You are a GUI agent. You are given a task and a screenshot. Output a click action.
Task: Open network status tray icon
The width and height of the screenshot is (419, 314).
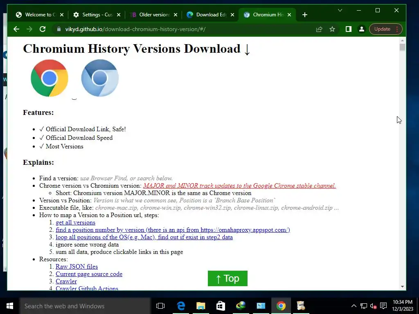363,306
